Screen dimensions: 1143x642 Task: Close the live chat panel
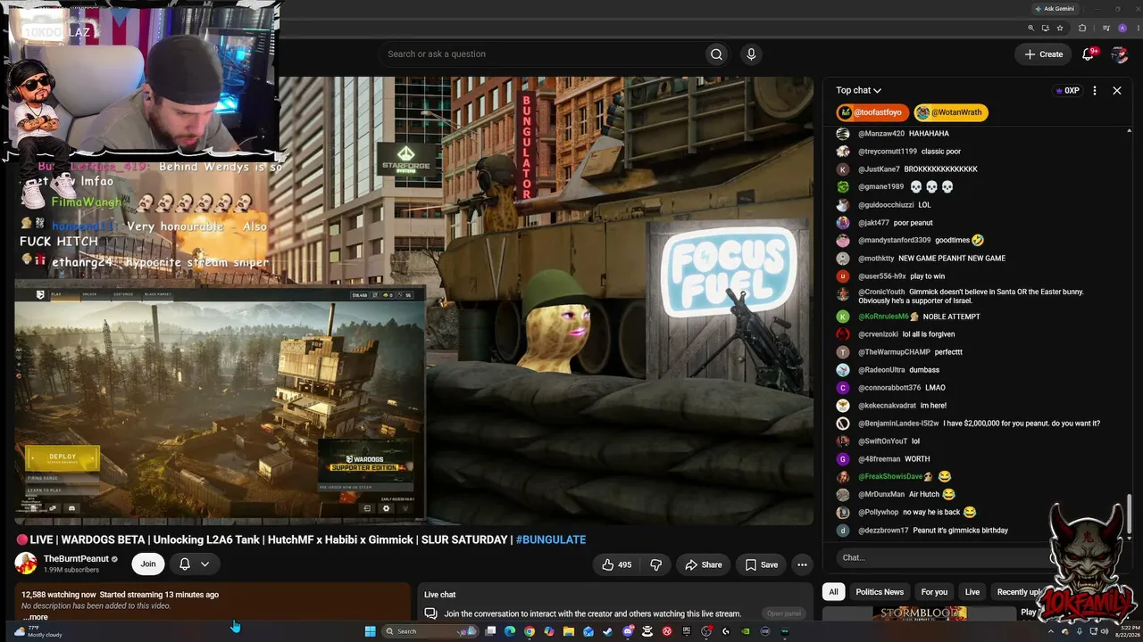[x=1116, y=90]
